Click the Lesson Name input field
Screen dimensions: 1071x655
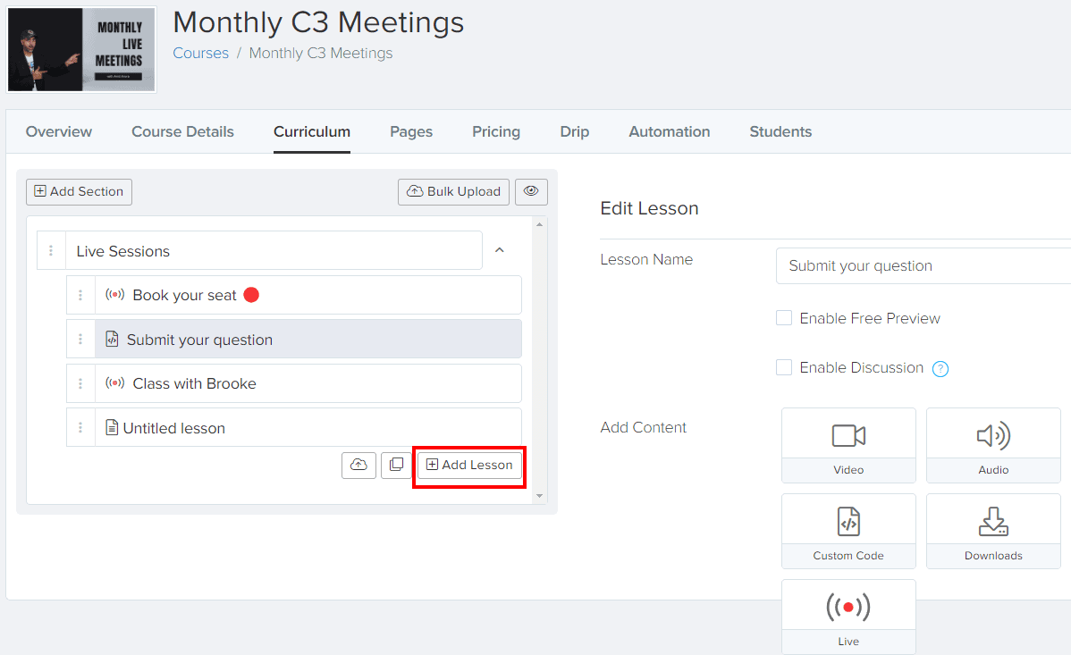point(921,265)
